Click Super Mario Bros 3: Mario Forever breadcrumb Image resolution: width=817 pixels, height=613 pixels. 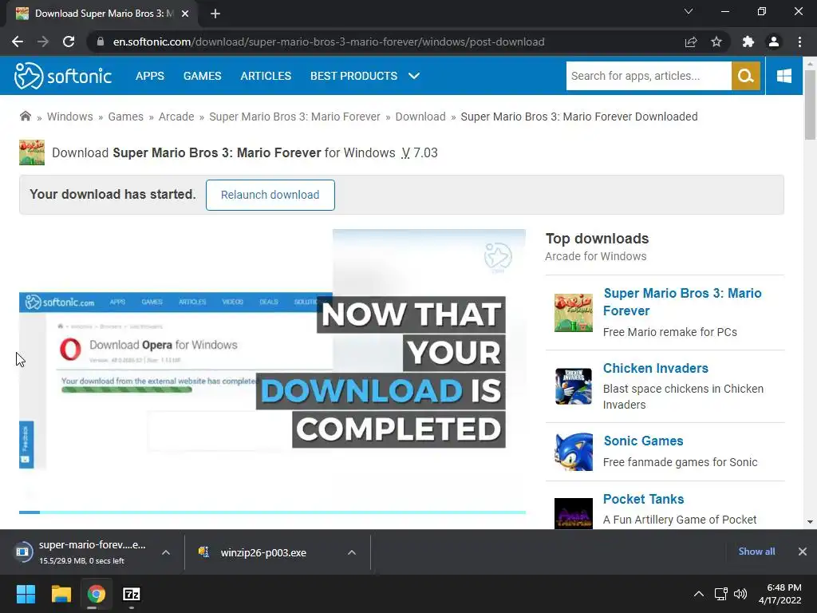295,117
